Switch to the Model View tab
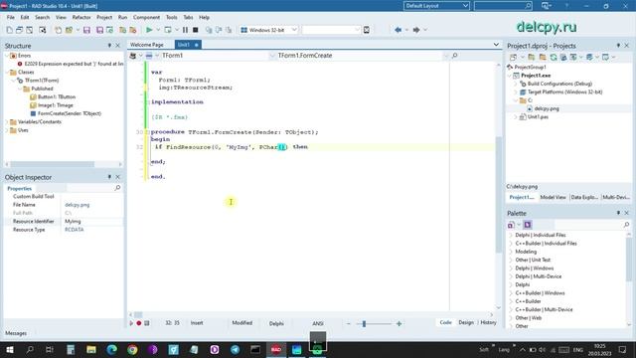Viewport: 636px width, 358px height. pyautogui.click(x=553, y=197)
